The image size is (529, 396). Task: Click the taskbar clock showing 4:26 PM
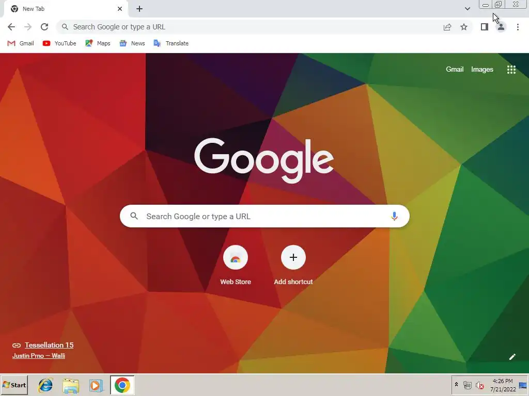tap(503, 385)
